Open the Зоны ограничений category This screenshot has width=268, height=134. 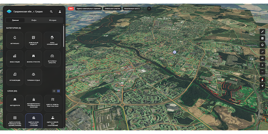(52, 40)
